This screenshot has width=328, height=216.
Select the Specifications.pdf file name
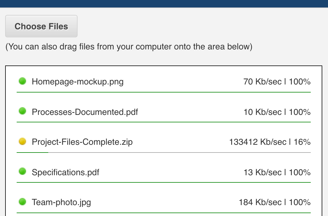click(65, 172)
